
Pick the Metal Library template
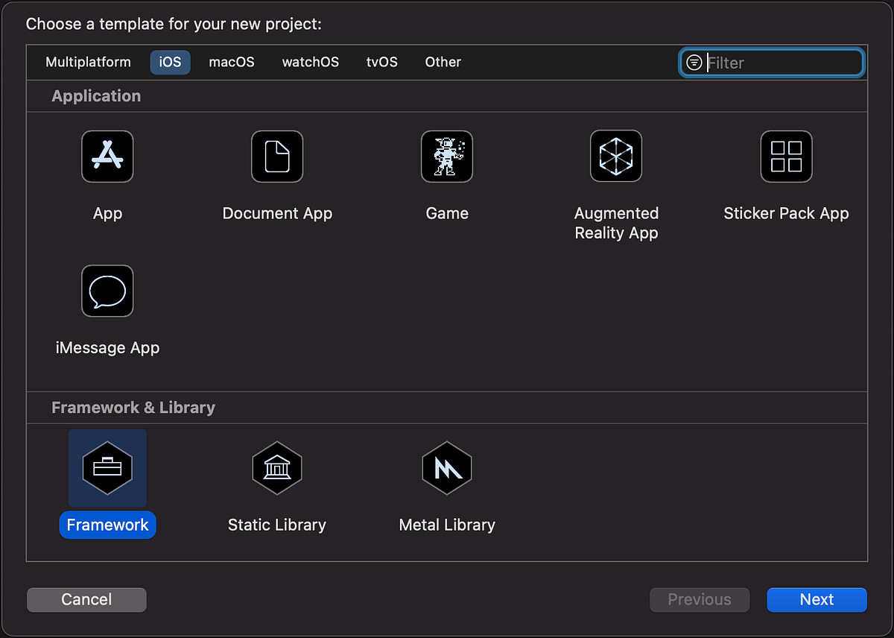pyautogui.click(x=447, y=468)
